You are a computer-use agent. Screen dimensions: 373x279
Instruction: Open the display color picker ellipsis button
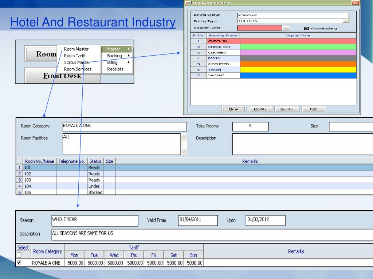286,28
